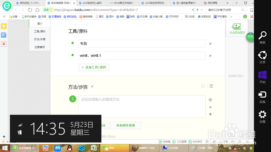Open 这台电脑 taskbar window

tap(173, 148)
